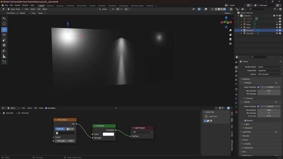
Task: Toggle Viewport Noise Threshold checkbox
Action: point(258,87)
